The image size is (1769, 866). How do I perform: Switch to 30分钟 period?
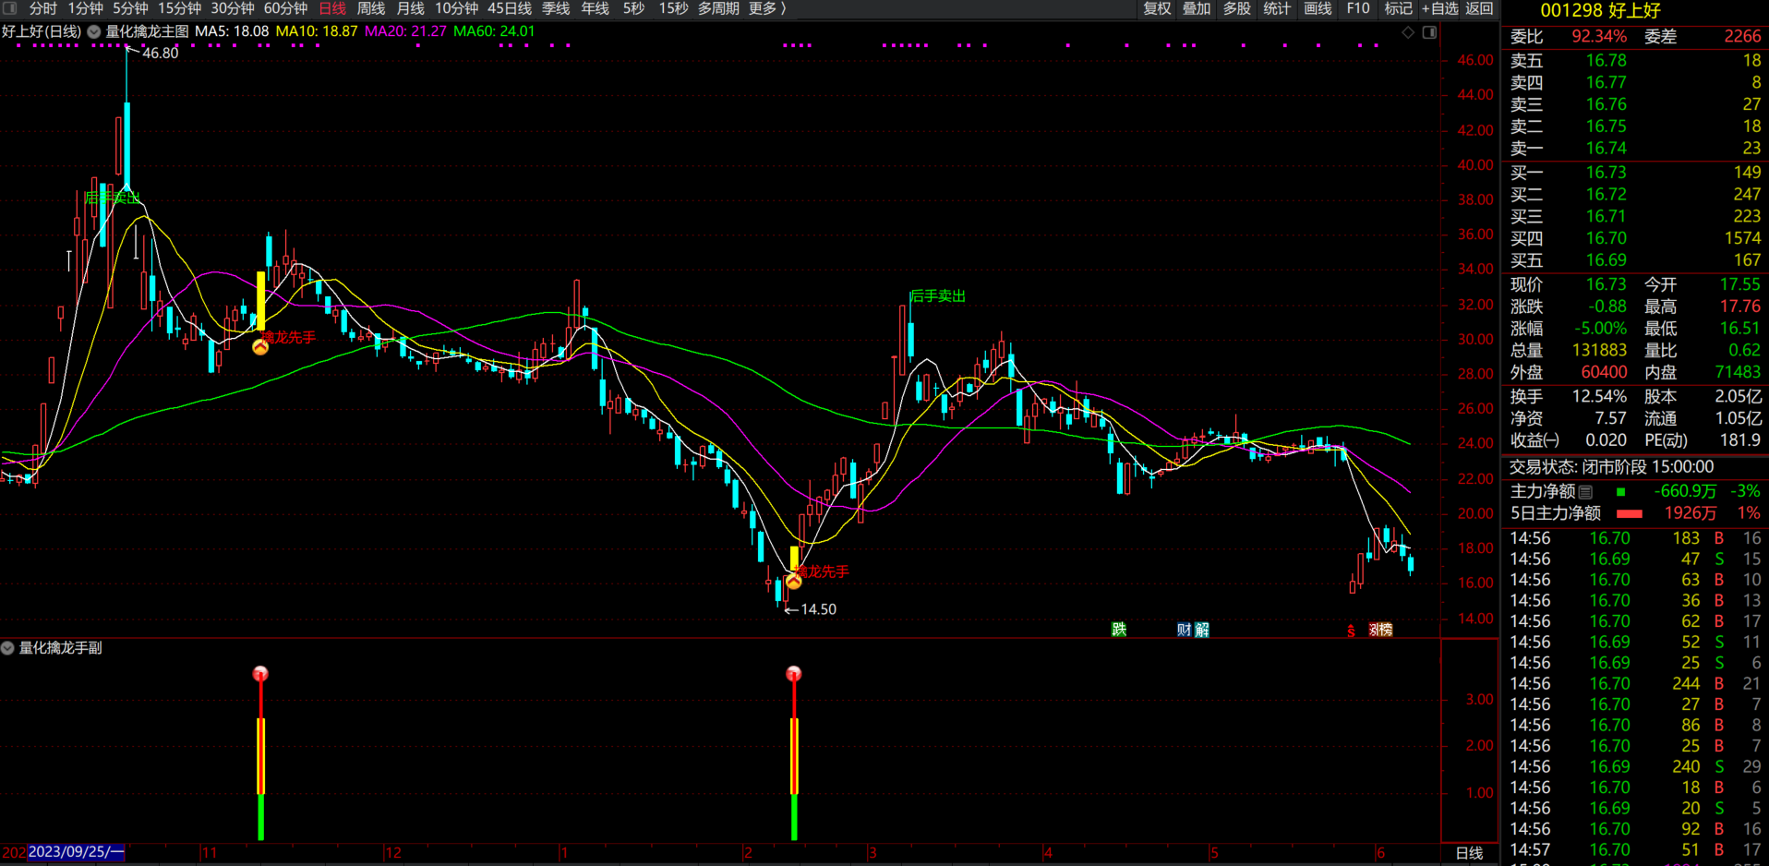233,8
